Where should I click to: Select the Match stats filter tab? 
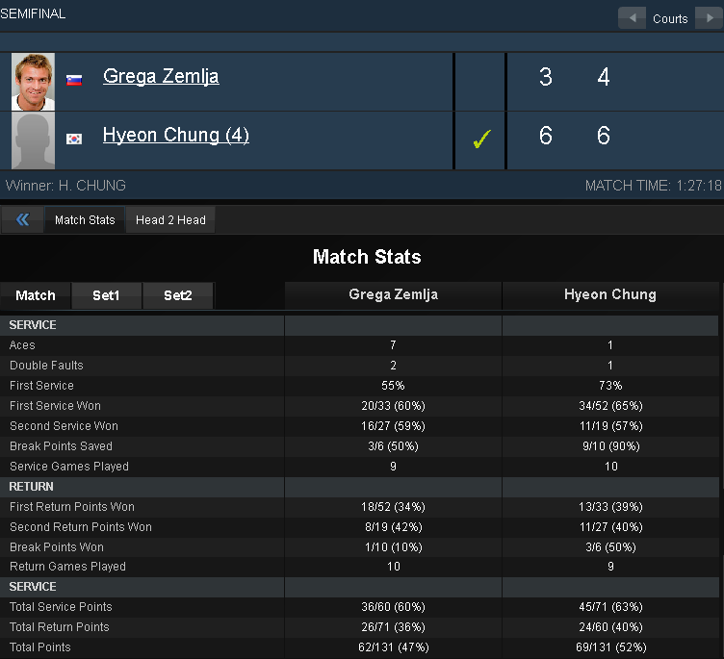point(36,295)
